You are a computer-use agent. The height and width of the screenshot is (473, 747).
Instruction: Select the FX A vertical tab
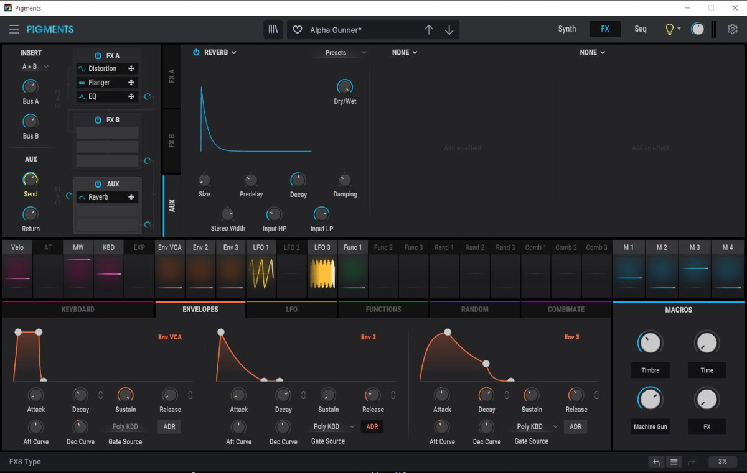tap(172, 76)
